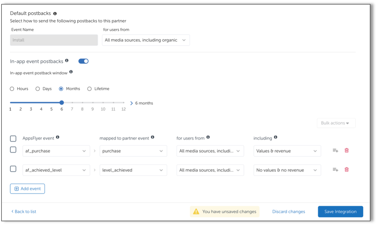Click add-parameter icon in af_achieved_level row

[335, 170]
